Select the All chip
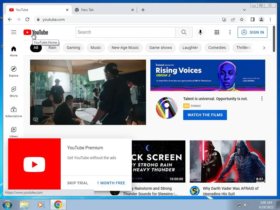280x210 pixels. [x=36, y=48]
